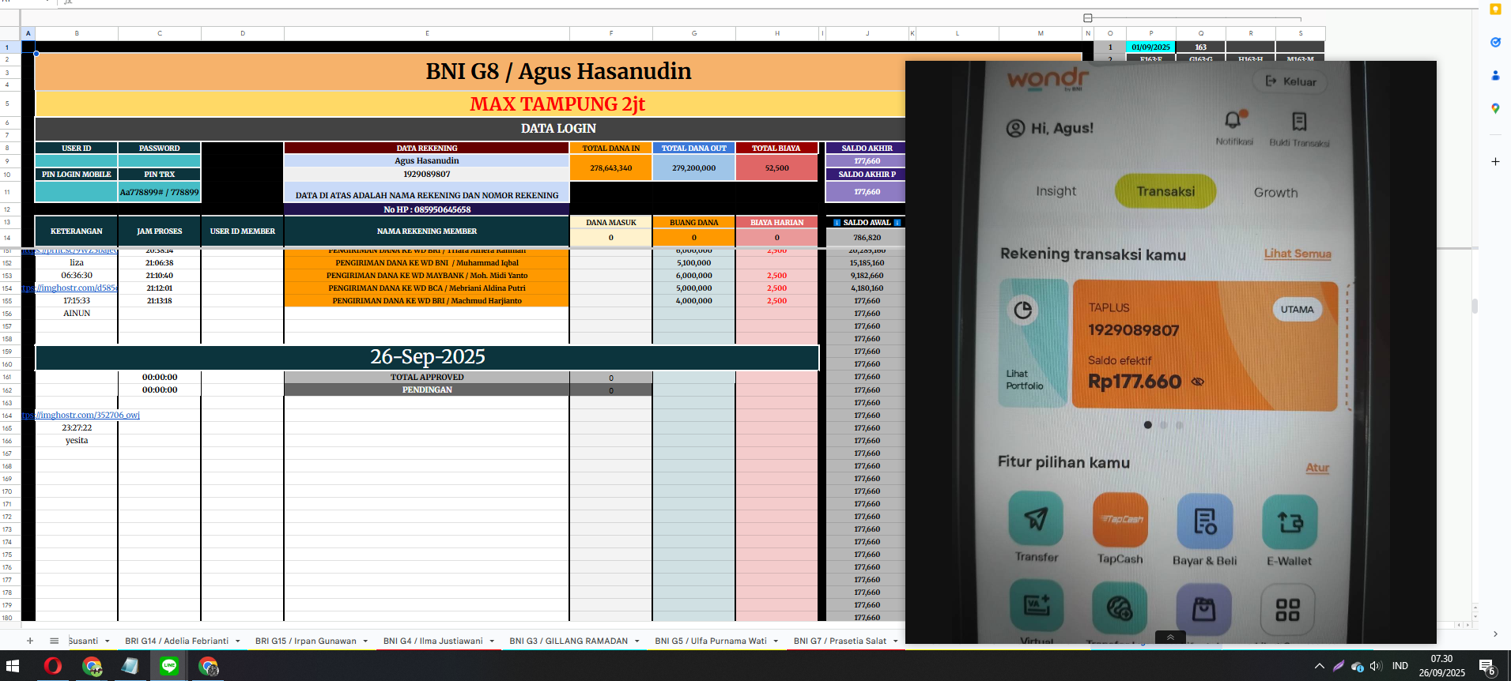
Task: Open Contacts in the side panel
Action: click(1495, 76)
